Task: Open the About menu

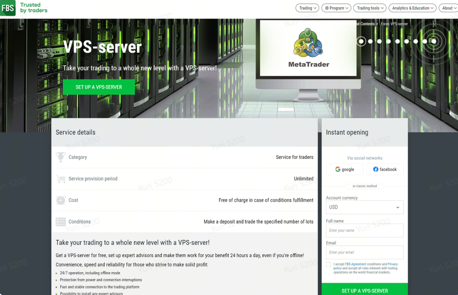Action: click(x=449, y=8)
